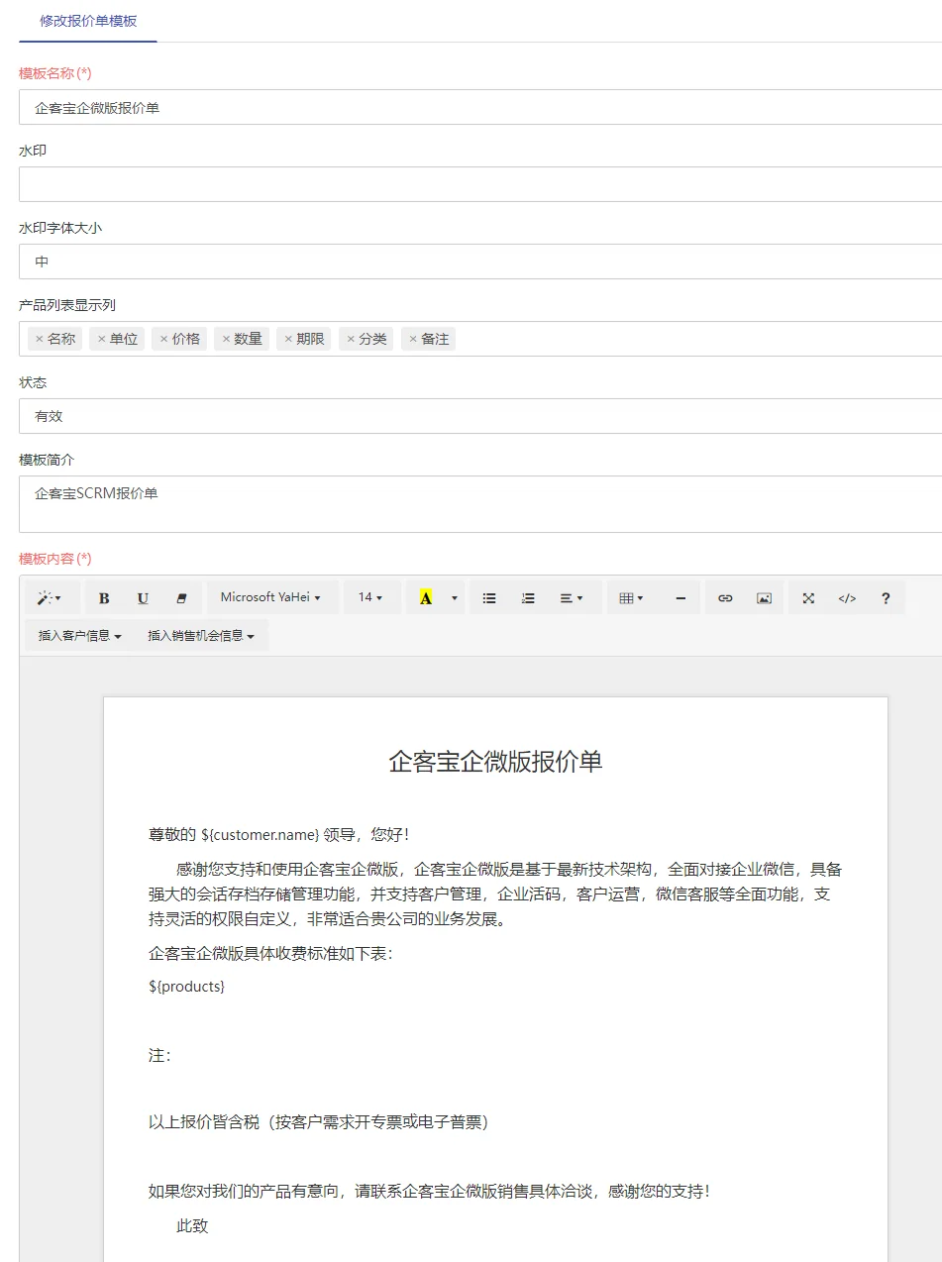Open the 水印字体大小 select showing 中

[480, 262]
